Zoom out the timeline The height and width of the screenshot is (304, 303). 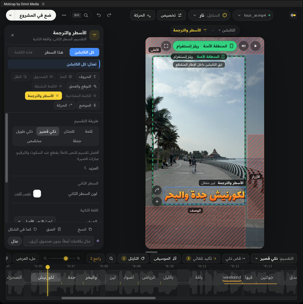coord(45,258)
